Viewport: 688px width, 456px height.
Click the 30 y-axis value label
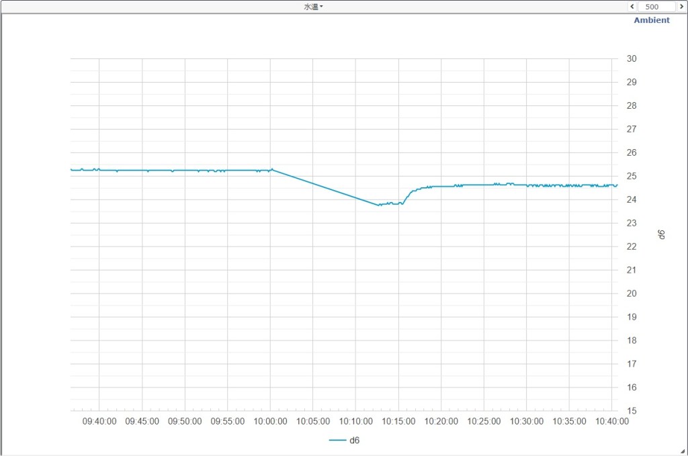point(631,58)
